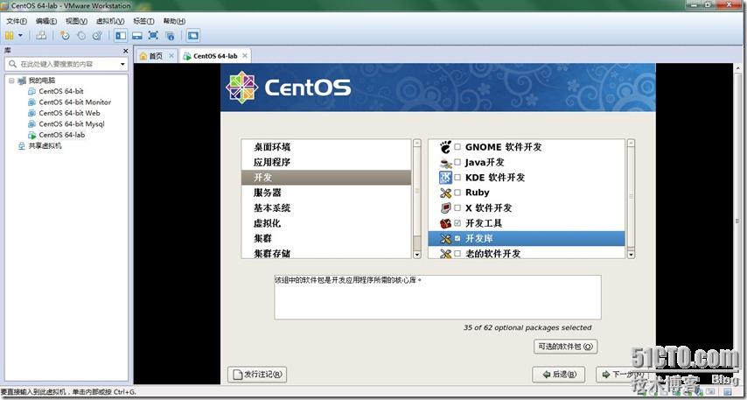
Task: Click the X 软件开发 monitor icon
Action: [445, 207]
